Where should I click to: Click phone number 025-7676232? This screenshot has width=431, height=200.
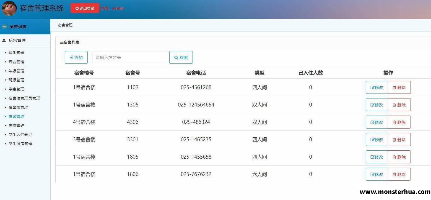point(196,174)
